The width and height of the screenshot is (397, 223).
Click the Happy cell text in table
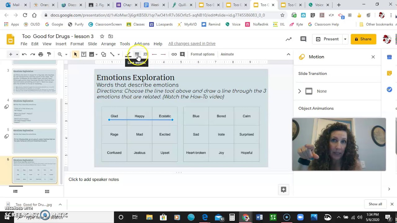click(140, 116)
